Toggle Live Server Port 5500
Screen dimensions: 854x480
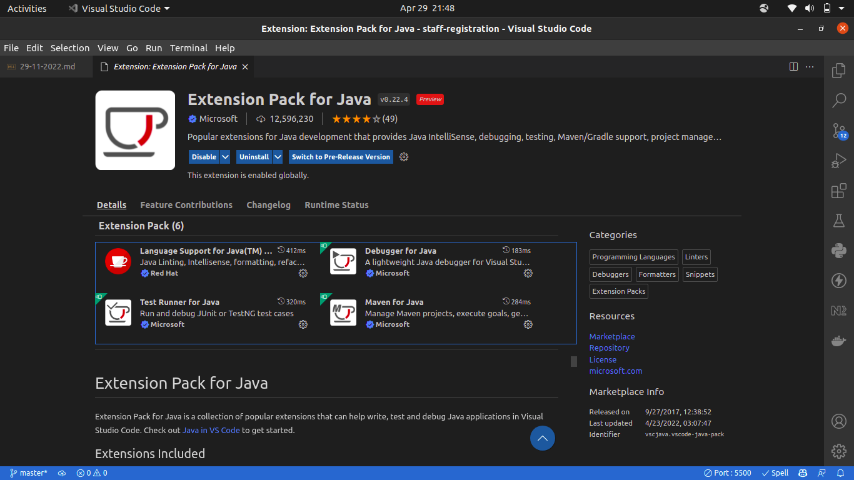pos(728,473)
